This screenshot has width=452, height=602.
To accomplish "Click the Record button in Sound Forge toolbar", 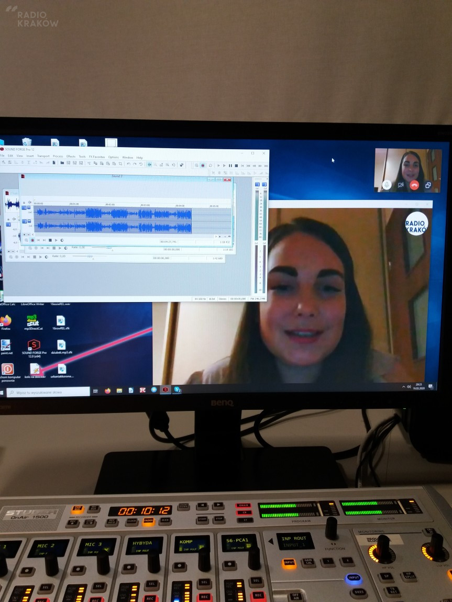I will point(203,165).
